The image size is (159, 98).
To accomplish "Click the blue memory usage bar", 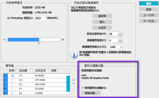I will click(23, 40).
